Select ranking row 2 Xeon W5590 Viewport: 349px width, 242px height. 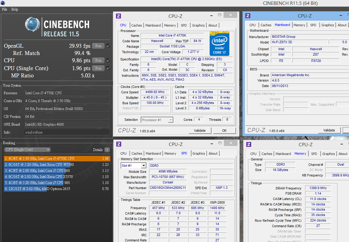57,165
